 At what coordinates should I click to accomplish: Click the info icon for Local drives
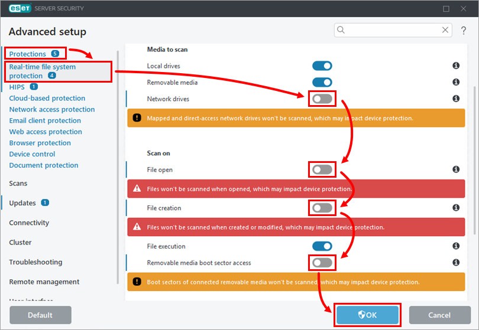(456, 66)
